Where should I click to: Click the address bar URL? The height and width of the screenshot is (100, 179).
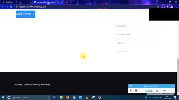pyautogui.click(x=32, y=7)
